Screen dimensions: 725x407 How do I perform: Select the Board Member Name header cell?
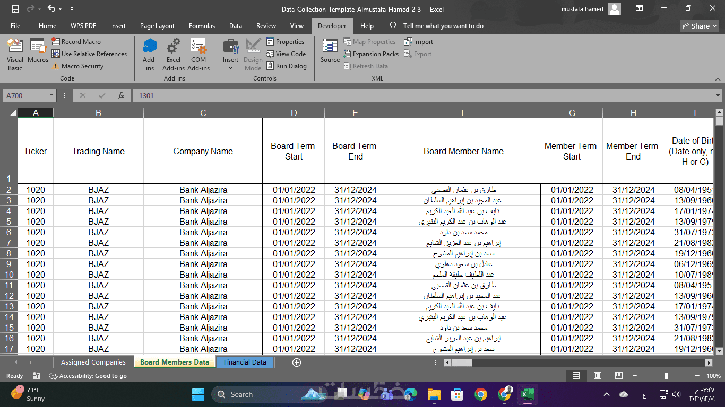click(x=463, y=151)
